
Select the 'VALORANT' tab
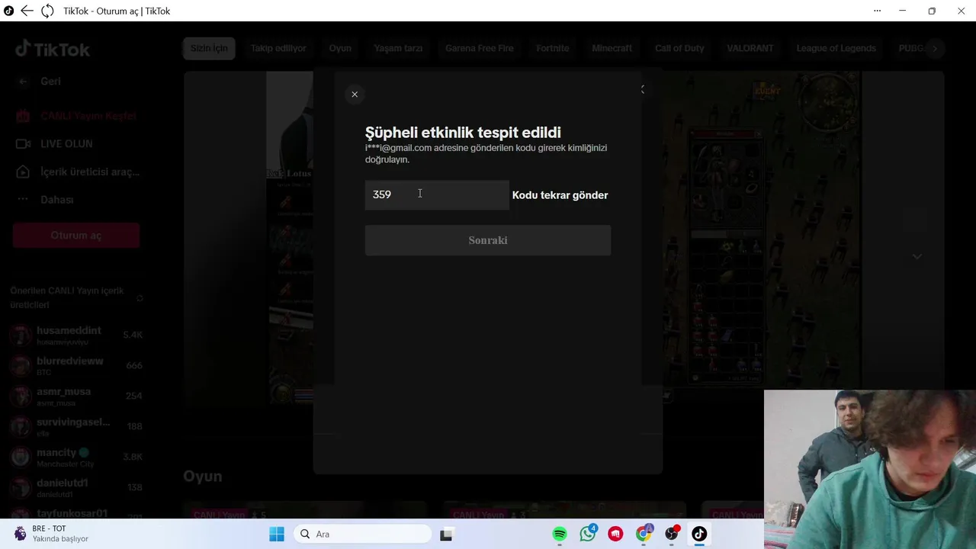(750, 48)
